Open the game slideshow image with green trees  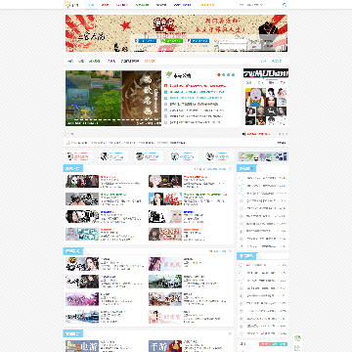(94, 98)
